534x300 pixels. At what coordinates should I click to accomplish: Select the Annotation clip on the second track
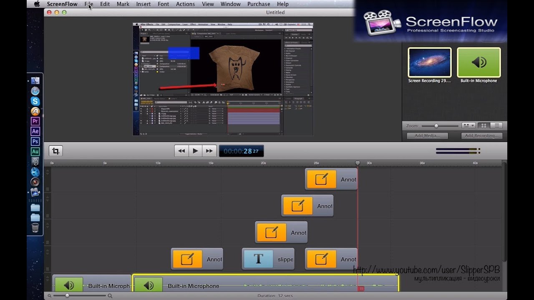point(307,206)
